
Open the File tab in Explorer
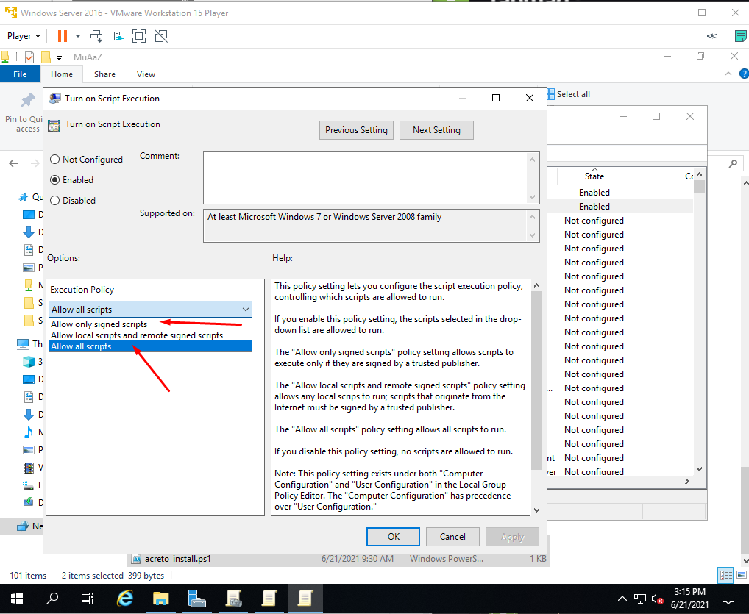(x=20, y=74)
